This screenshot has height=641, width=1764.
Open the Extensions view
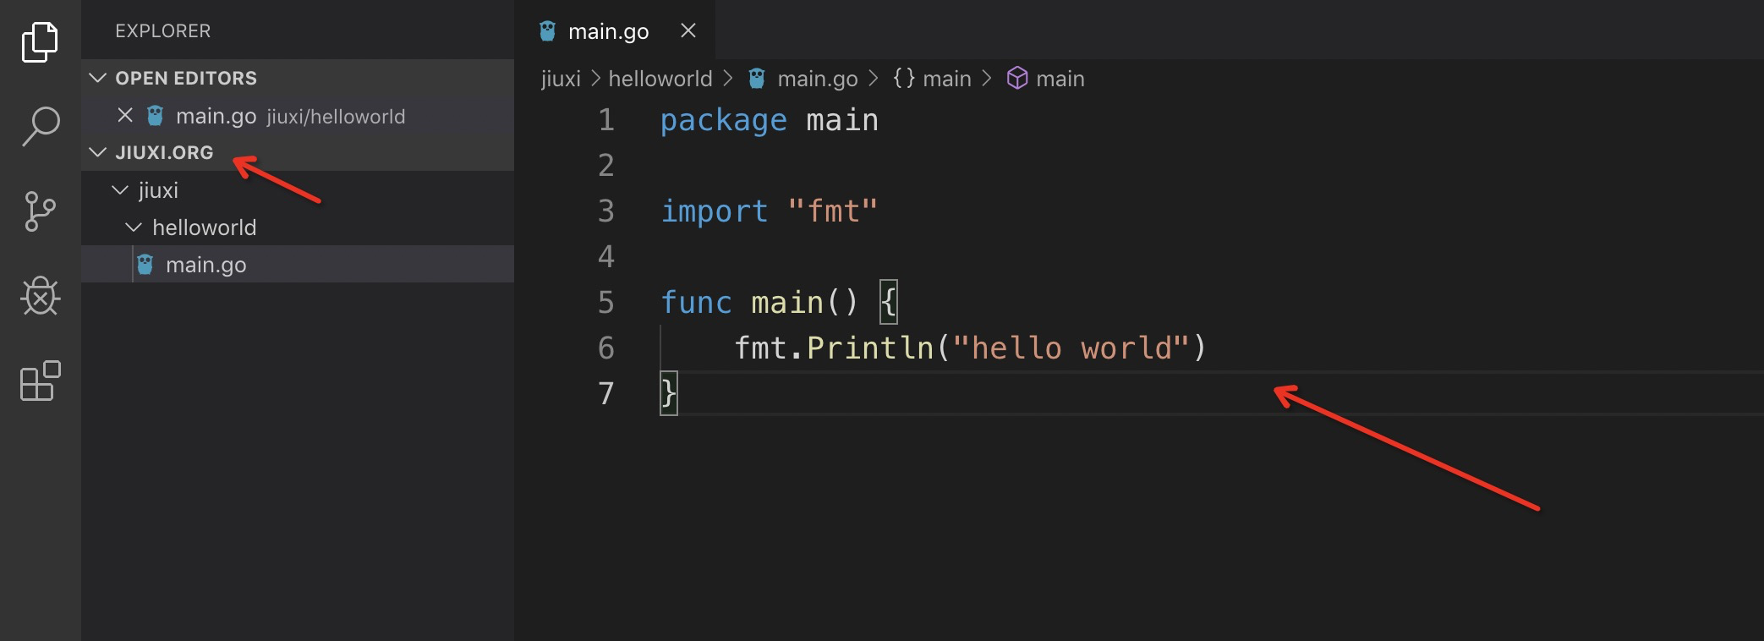pyautogui.click(x=40, y=381)
